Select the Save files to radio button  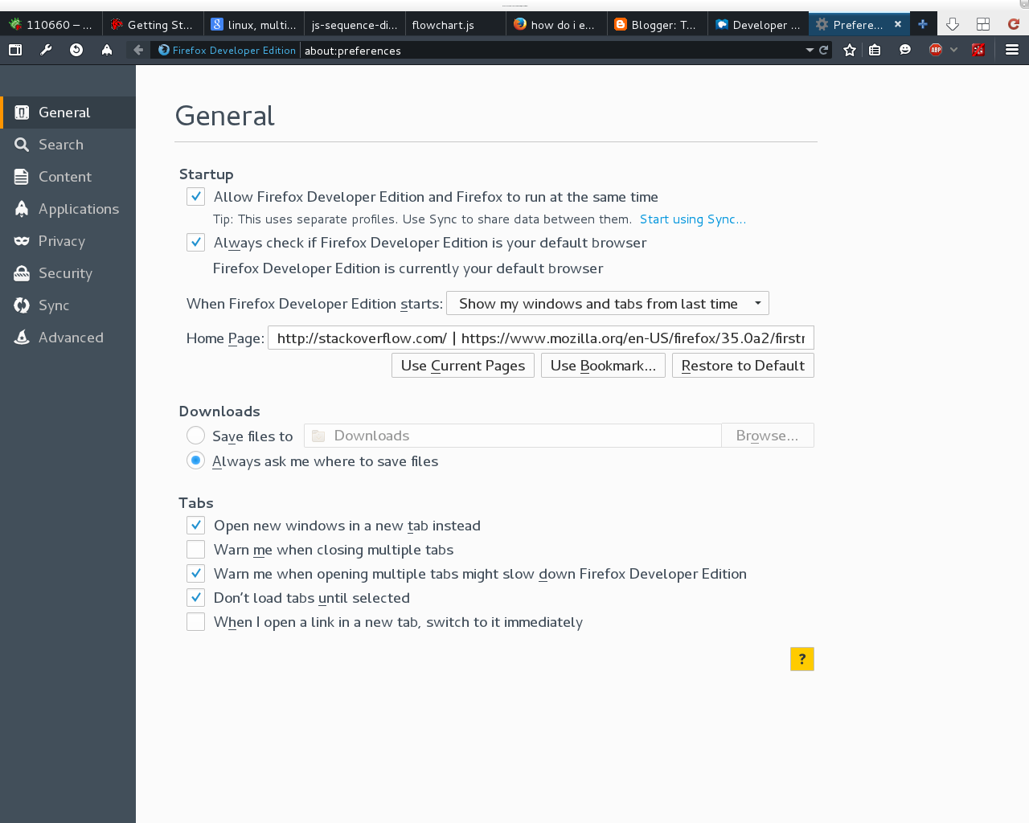click(195, 436)
